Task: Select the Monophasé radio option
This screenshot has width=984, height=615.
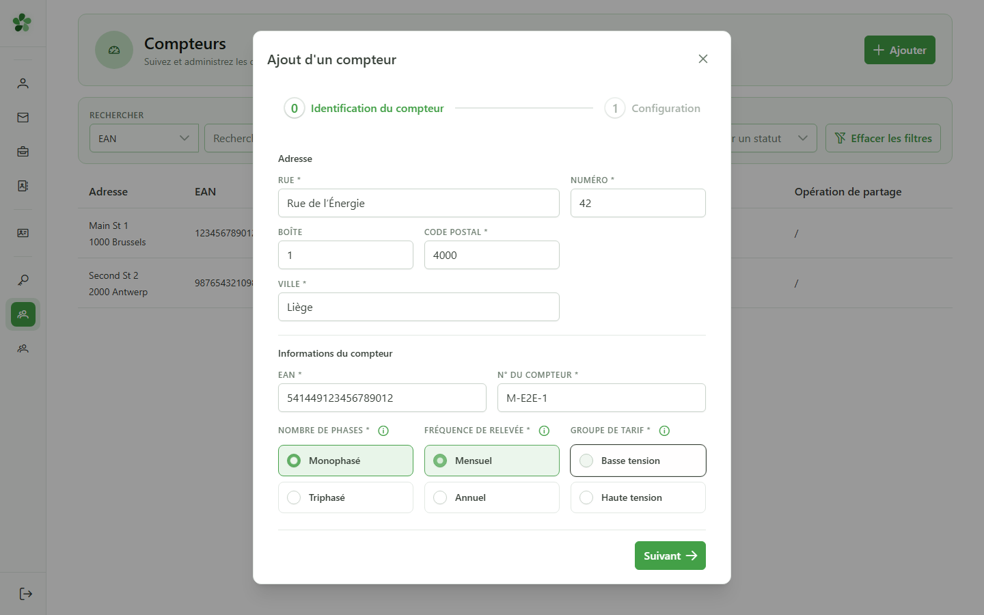Action: (x=346, y=461)
